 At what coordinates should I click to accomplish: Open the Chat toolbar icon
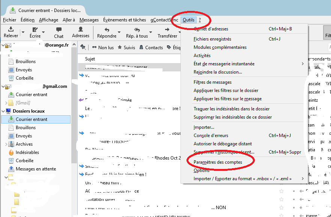click(59, 30)
